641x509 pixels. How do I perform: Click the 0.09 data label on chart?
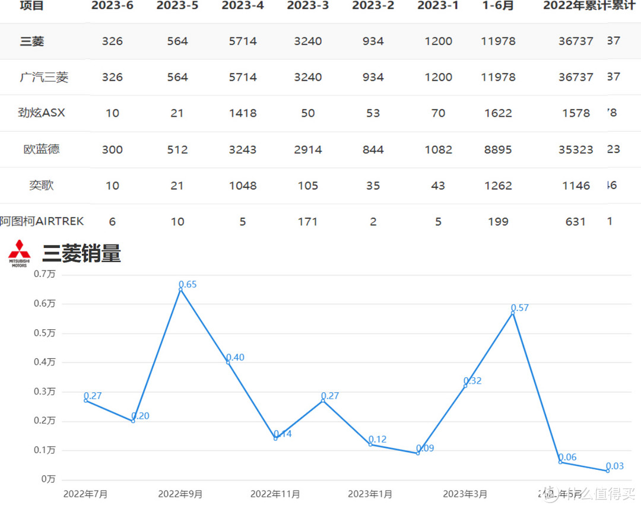(425, 448)
